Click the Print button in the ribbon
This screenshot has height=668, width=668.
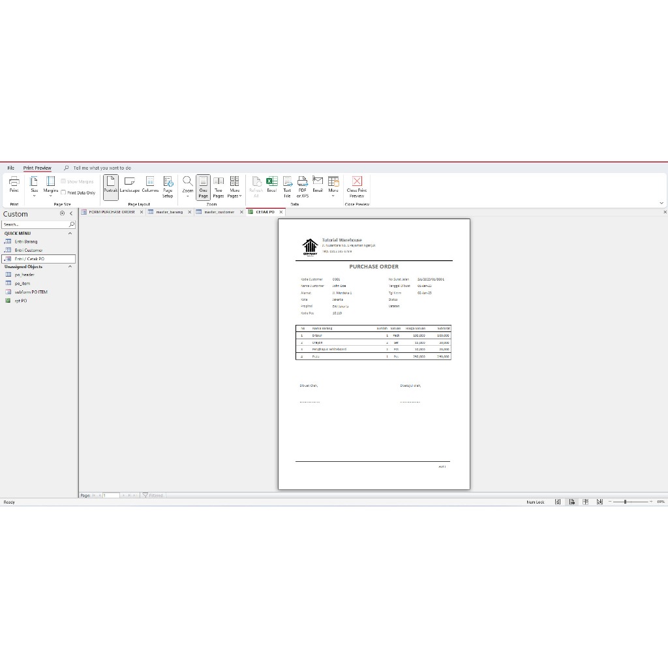tap(14, 185)
